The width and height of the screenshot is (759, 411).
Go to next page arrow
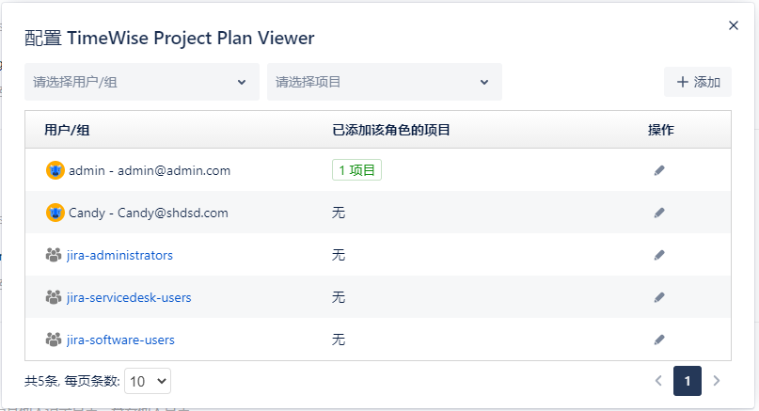point(717,381)
